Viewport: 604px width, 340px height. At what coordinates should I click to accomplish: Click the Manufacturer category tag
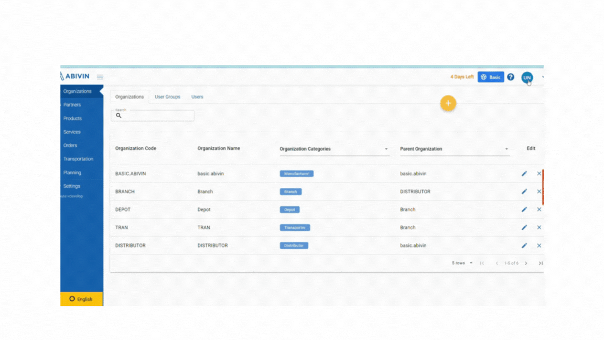coord(297,174)
